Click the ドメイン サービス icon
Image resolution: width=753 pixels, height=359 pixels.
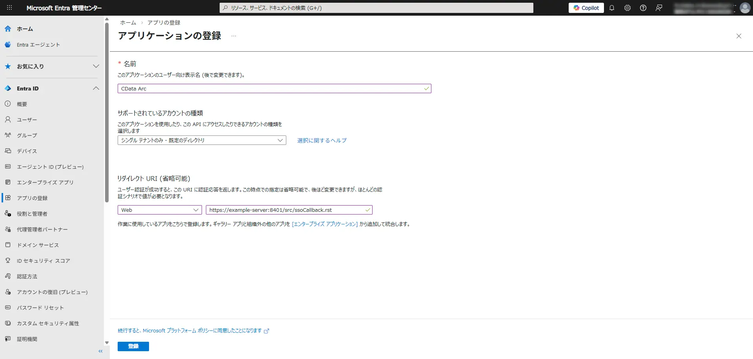tap(8, 245)
